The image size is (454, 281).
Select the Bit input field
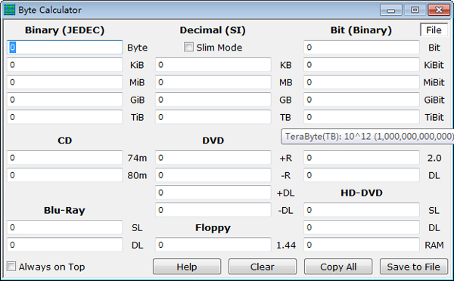(362, 48)
